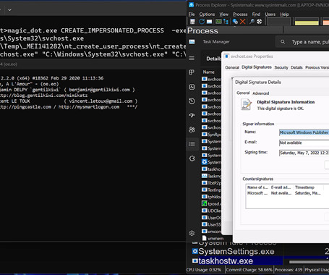Select the Details list icon in Task Manager sidebar
The width and height of the screenshot is (329, 275).
pos(192,144)
